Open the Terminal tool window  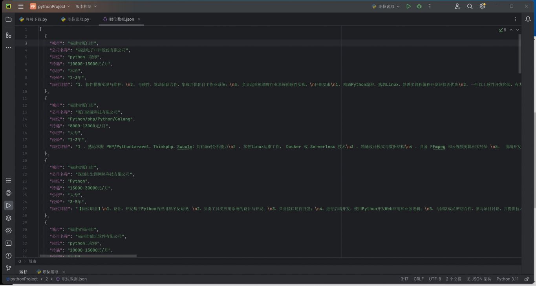click(8, 243)
